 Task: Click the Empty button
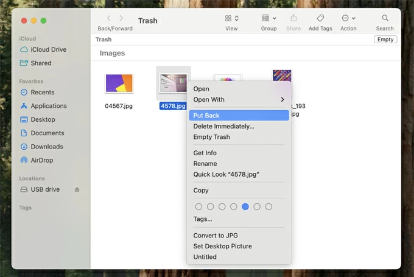(x=385, y=40)
